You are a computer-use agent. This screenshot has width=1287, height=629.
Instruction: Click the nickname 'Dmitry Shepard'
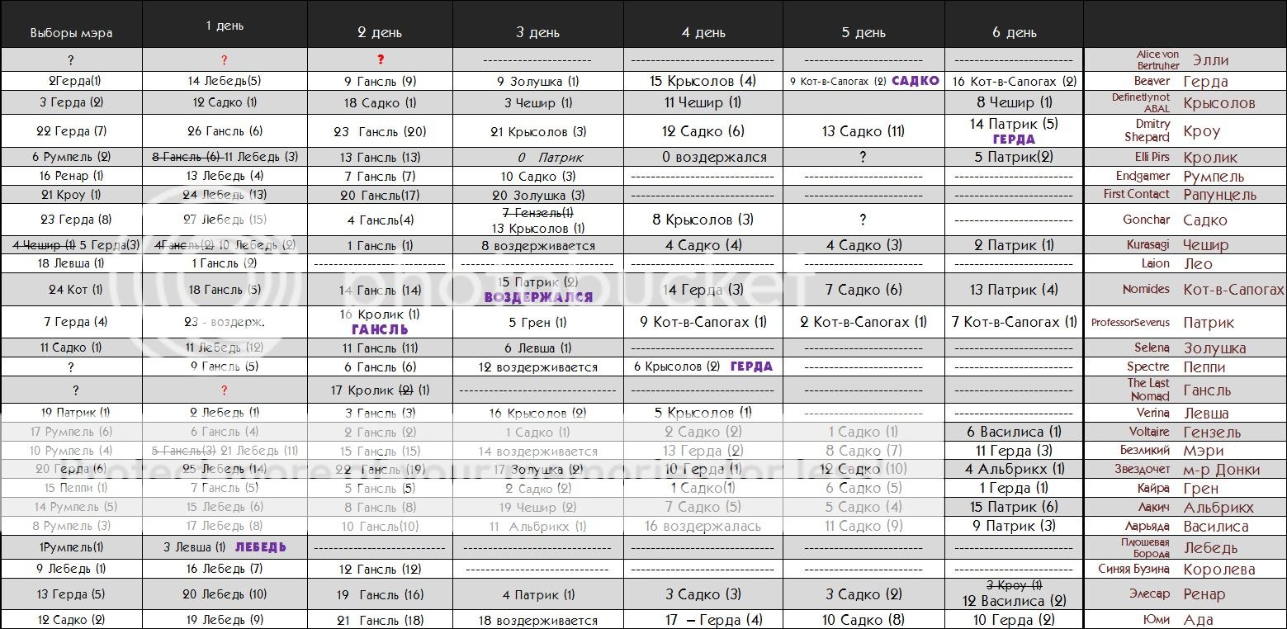point(1147,130)
